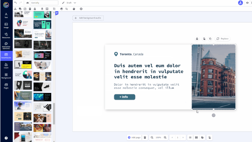
Task: Open the Resources panel in sidebar
Action: [6, 35]
